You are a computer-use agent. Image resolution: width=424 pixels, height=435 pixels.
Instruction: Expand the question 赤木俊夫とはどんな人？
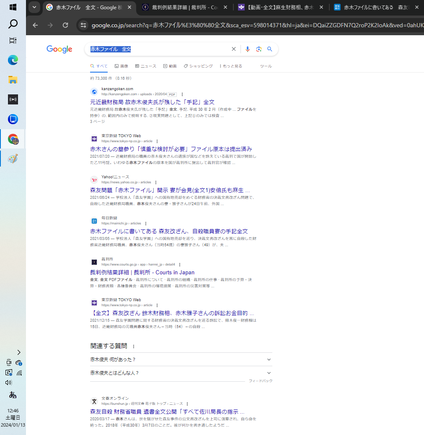coord(181,373)
